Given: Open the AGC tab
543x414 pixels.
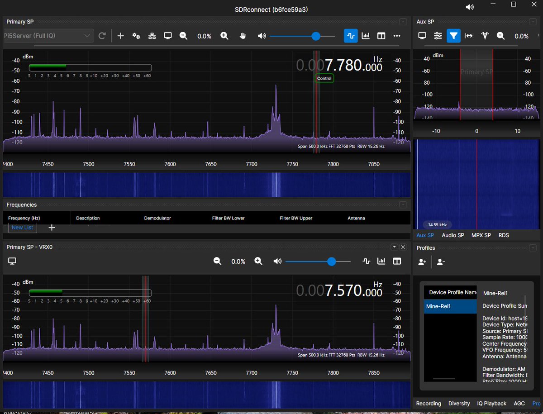Looking at the screenshot, I should point(519,403).
